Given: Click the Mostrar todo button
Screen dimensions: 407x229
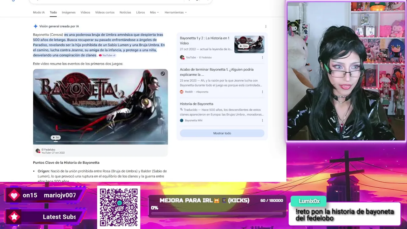Looking at the screenshot, I should (222, 133).
